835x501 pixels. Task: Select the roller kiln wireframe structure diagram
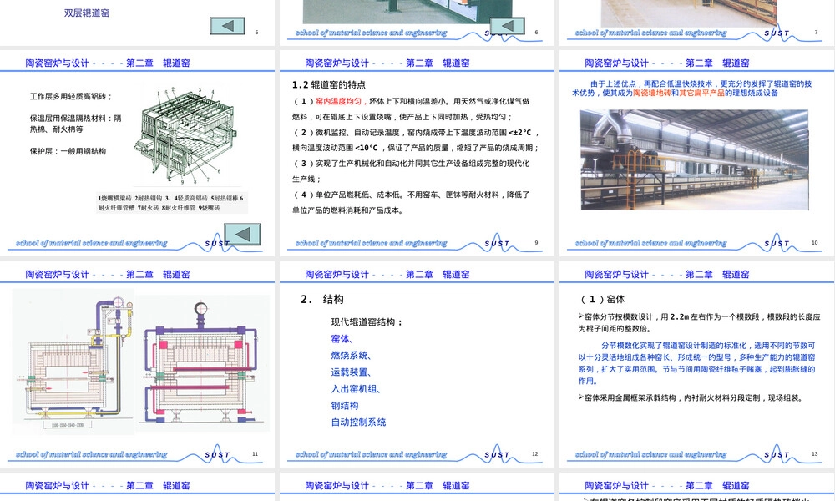184,134
